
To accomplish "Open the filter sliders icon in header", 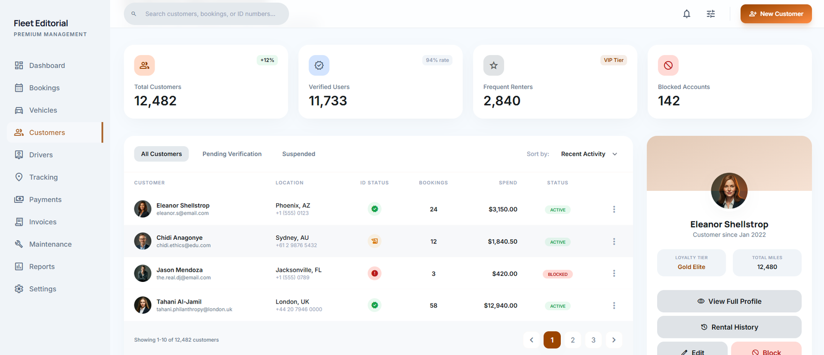I will coord(711,14).
